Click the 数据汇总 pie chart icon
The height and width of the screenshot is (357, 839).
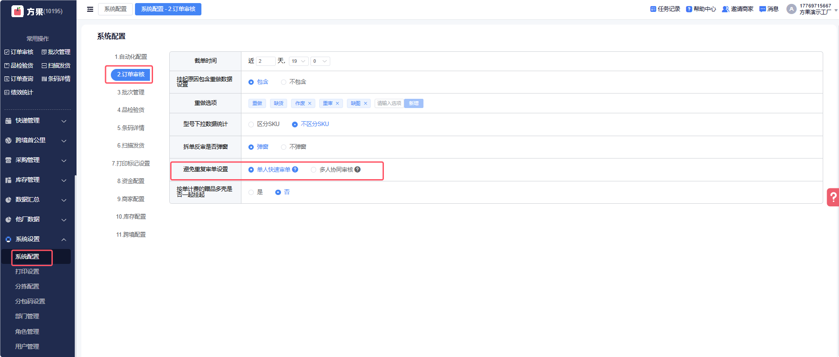pyautogui.click(x=8, y=200)
